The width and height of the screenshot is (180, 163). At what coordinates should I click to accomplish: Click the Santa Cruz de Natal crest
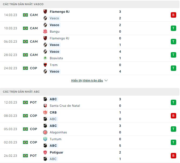(x=45, y=106)
